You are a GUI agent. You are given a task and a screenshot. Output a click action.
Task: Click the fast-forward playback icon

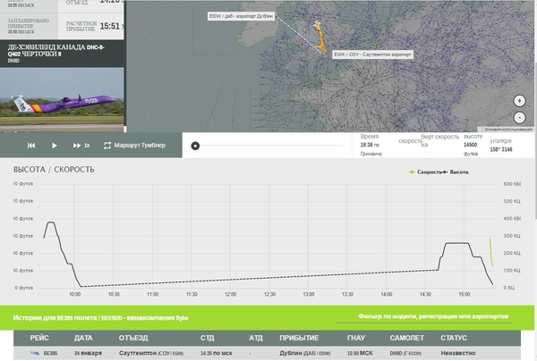click(x=76, y=146)
